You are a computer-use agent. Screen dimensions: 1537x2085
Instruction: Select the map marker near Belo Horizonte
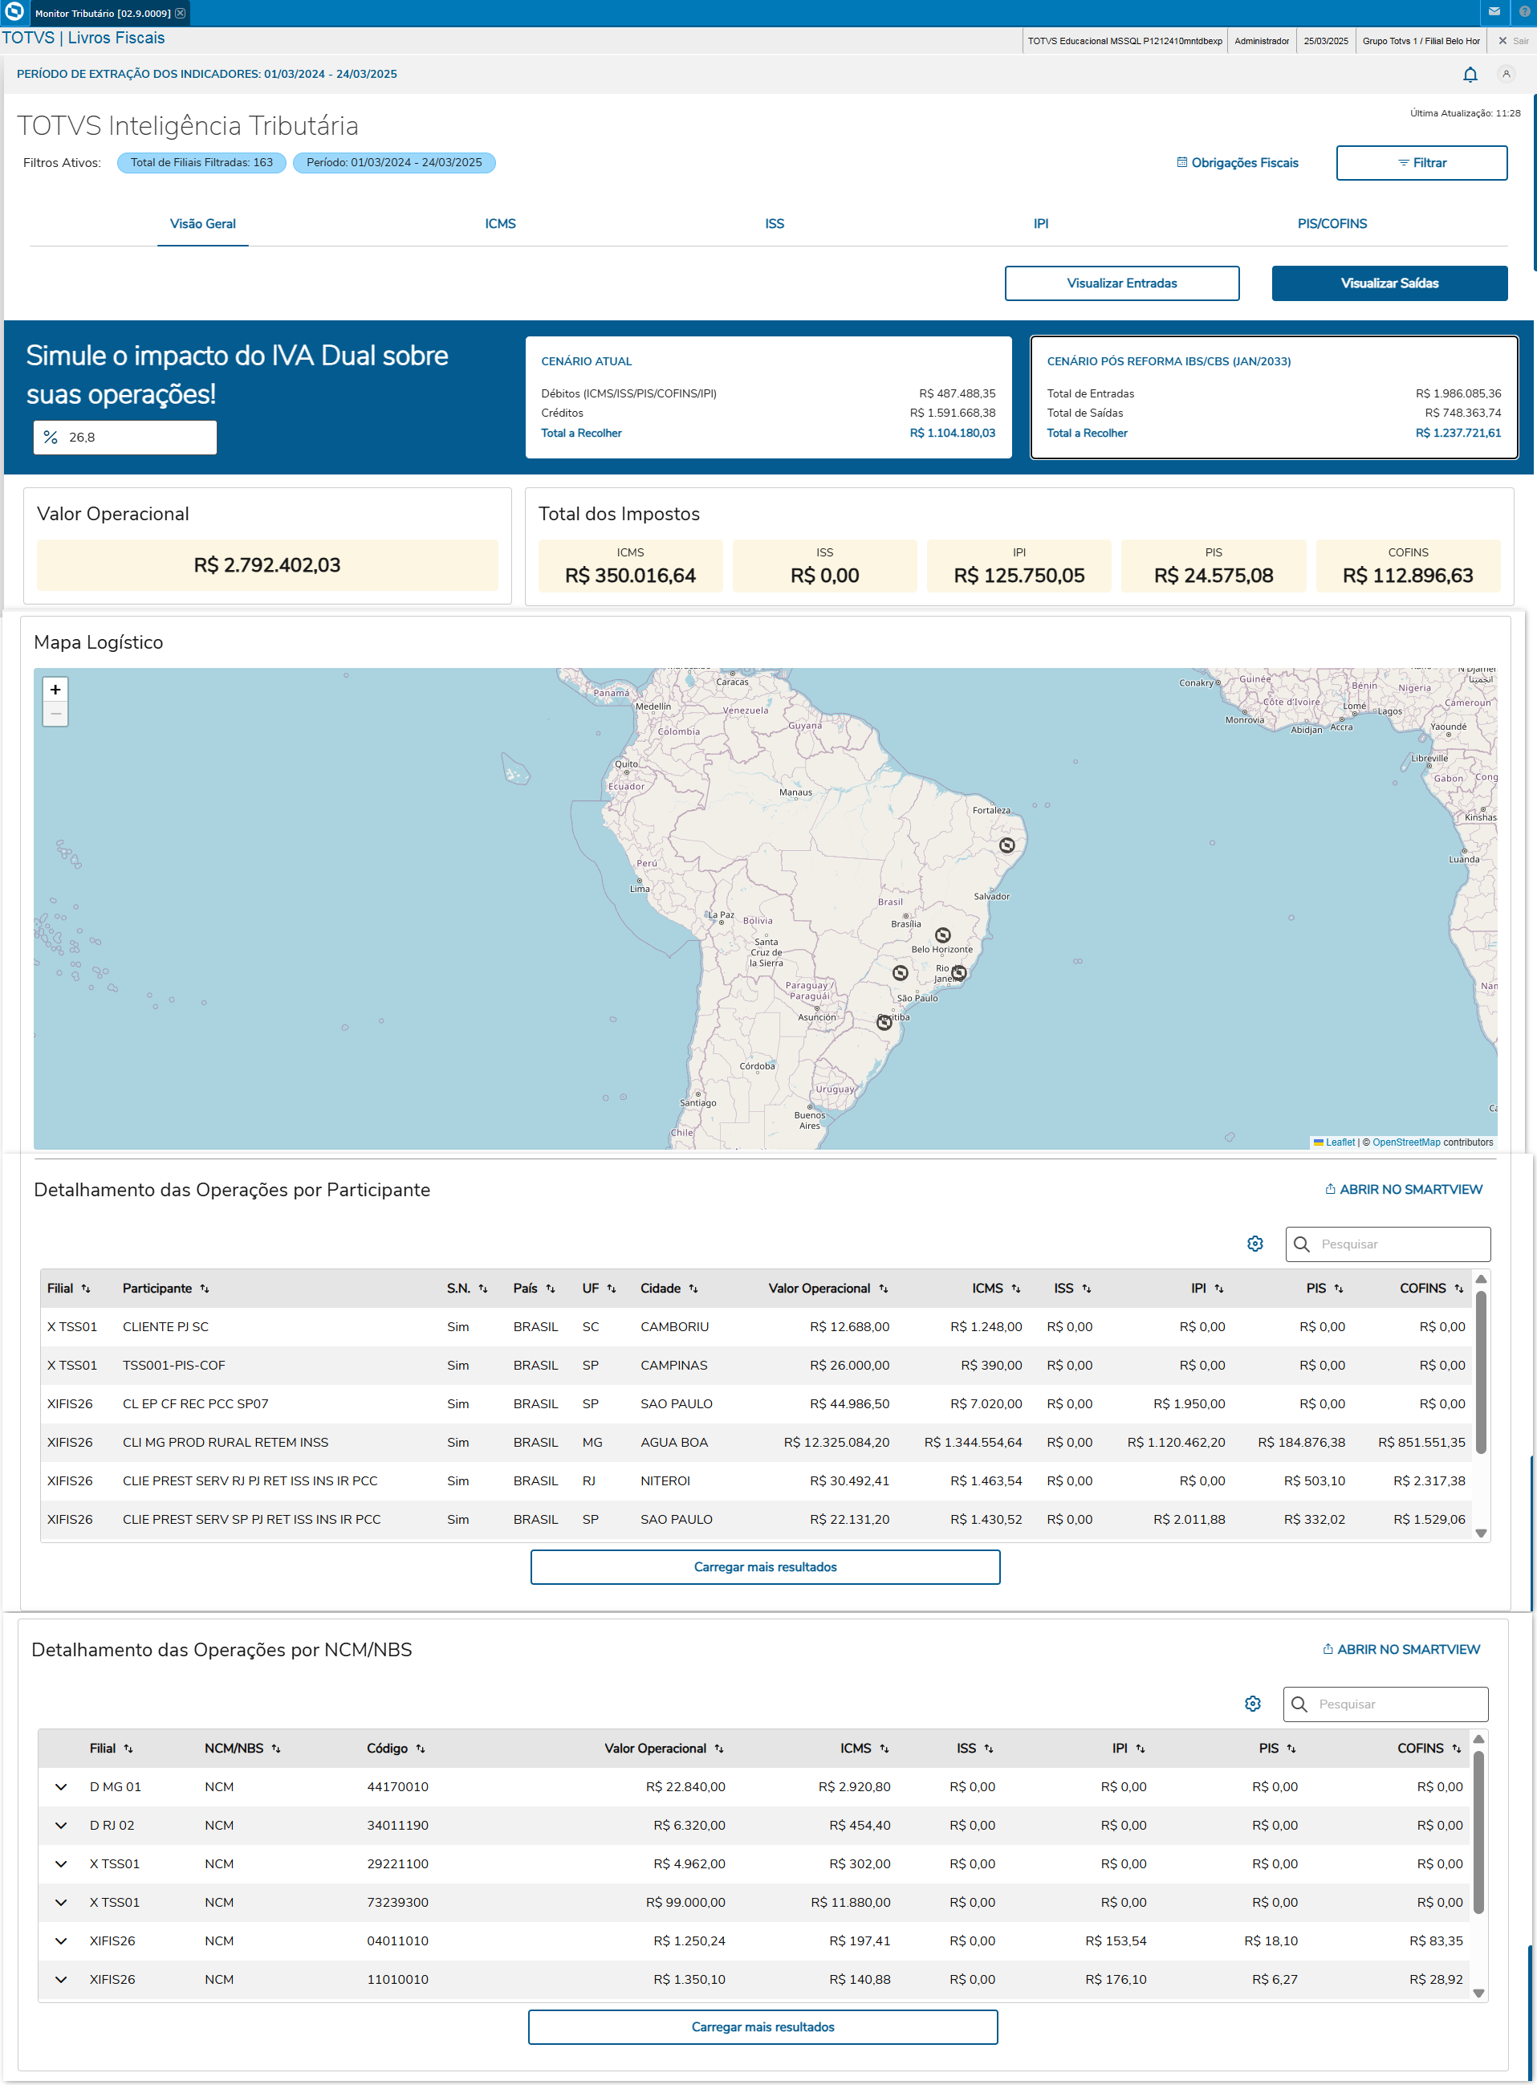point(942,935)
